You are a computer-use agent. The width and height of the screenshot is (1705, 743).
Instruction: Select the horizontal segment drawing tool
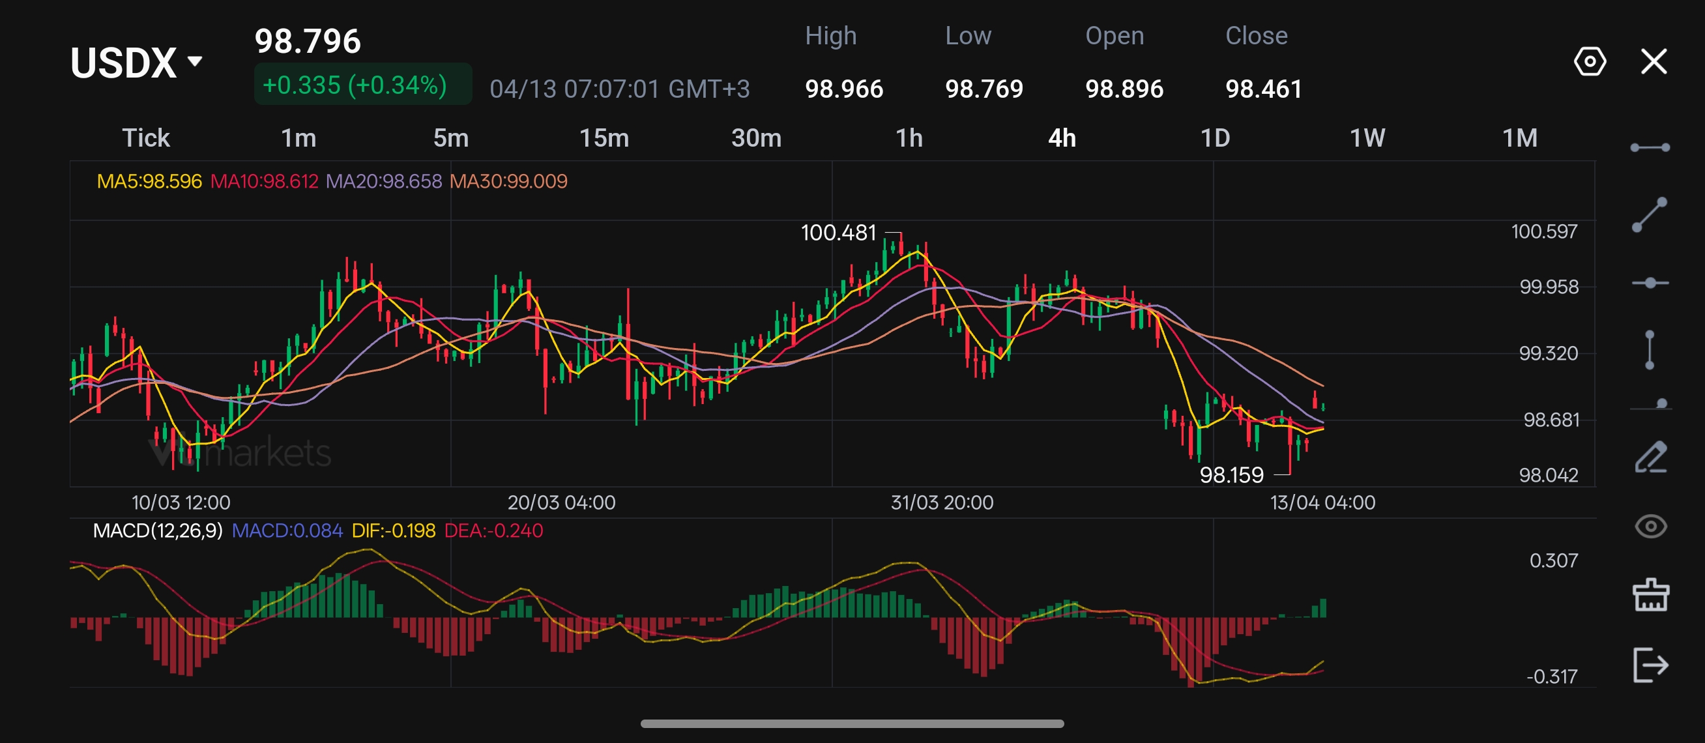tap(1650, 147)
